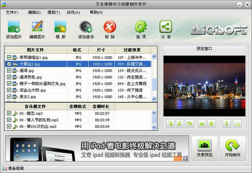Click the 过渡效果 column header
The width and height of the screenshot is (252, 173).
click(x=133, y=50)
